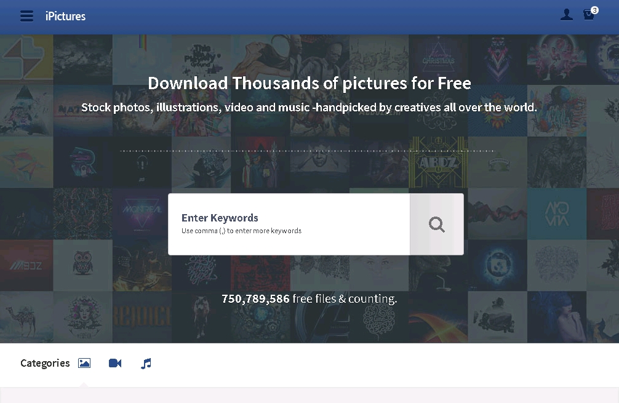Select the MONTREAL poster thumbnail

point(142,212)
